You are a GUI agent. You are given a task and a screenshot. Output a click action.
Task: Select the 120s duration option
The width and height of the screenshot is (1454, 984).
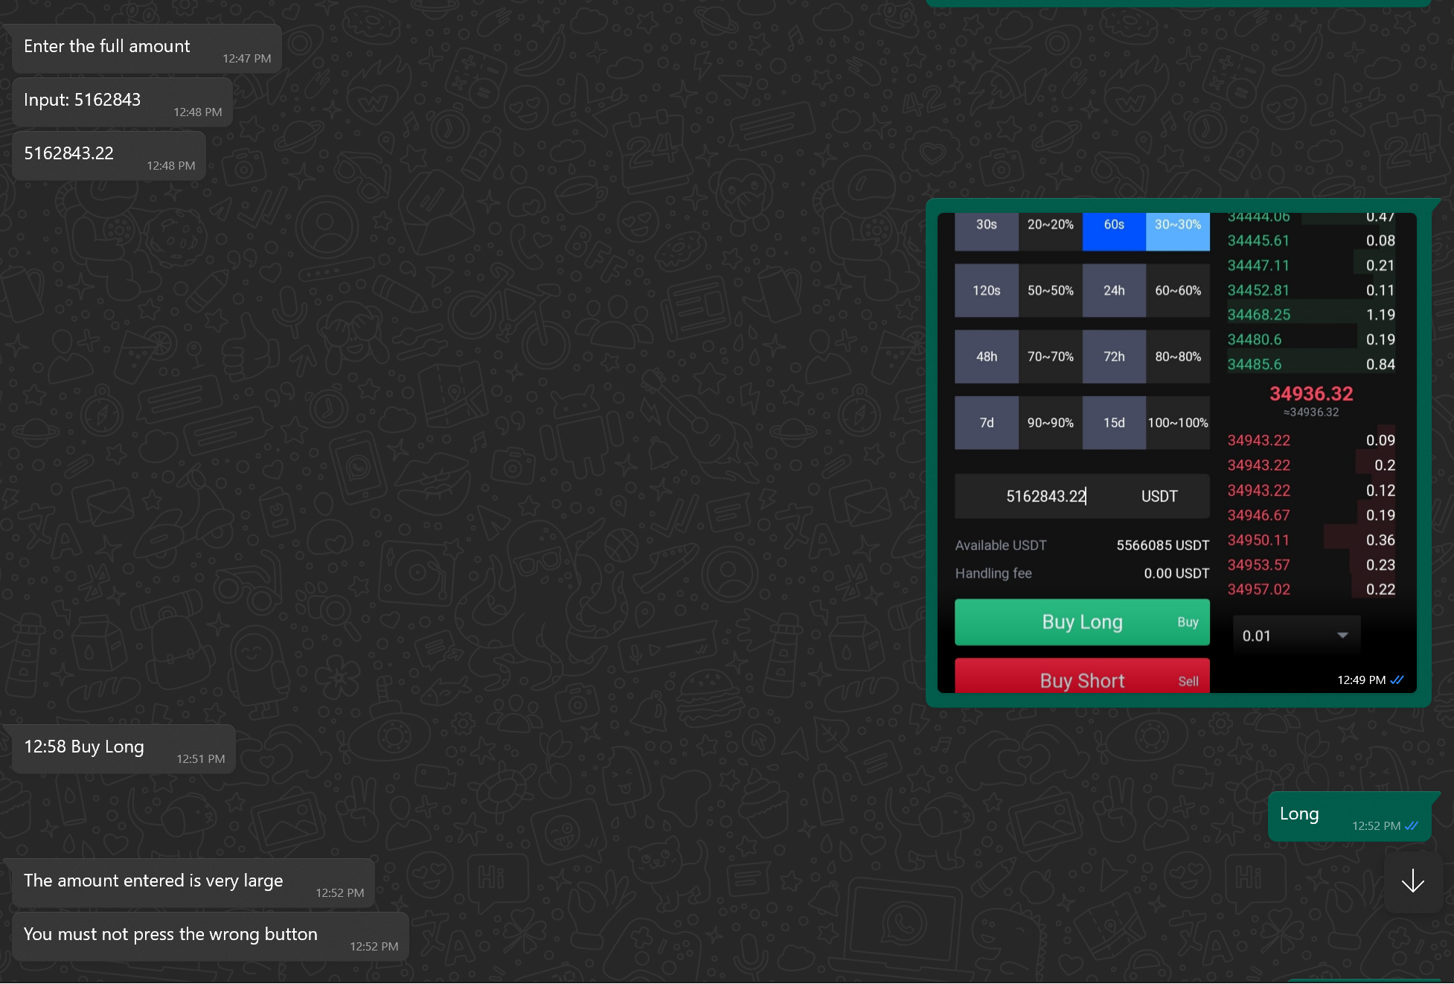coord(986,290)
